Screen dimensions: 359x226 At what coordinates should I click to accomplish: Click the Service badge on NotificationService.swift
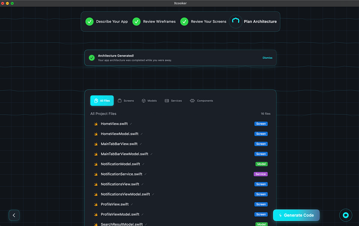(x=261, y=174)
